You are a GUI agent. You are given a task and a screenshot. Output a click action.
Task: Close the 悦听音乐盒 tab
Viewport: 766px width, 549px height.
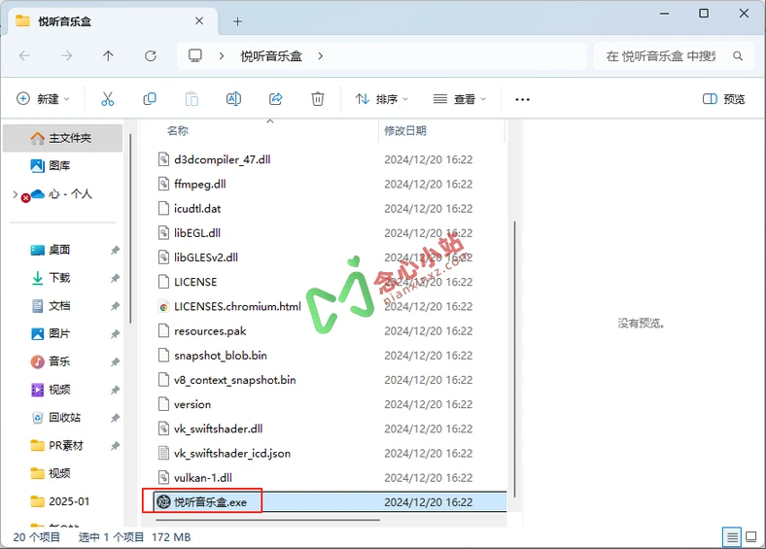[199, 21]
